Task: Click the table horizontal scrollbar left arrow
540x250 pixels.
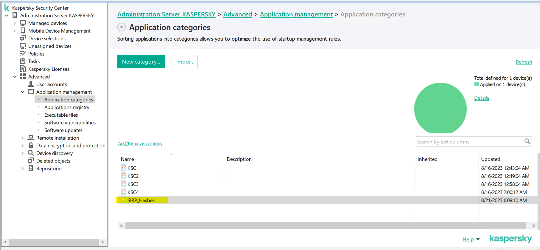Action: [x=122, y=226]
